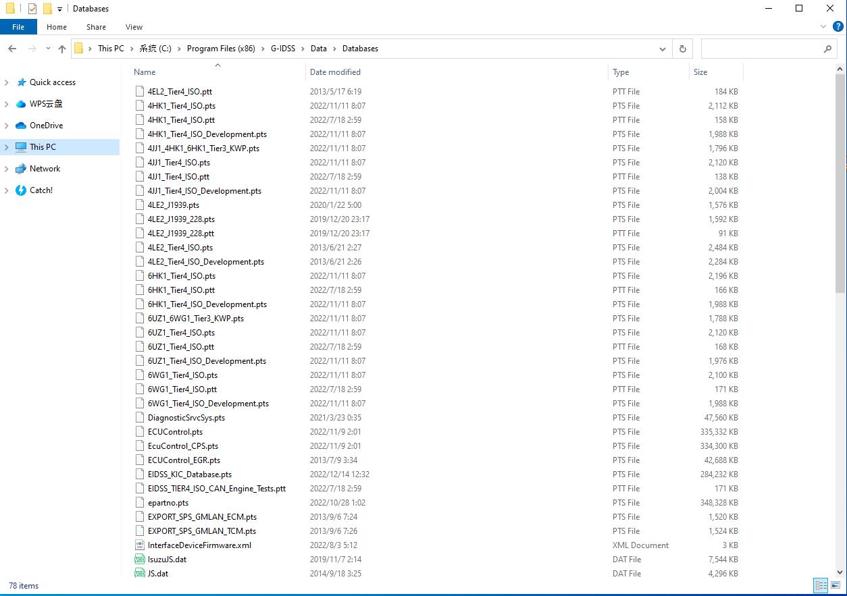Select file EcuControl_CPS.pts

coord(183,446)
